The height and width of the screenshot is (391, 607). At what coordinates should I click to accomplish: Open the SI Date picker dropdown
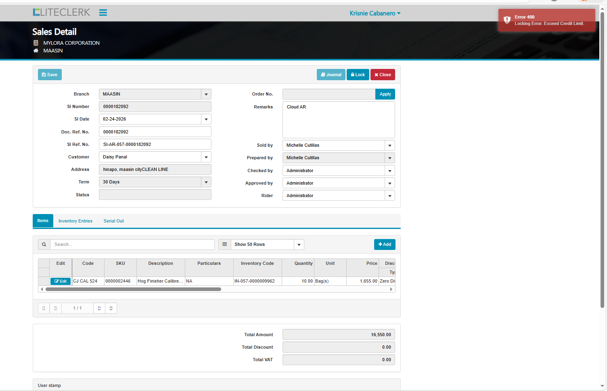click(206, 119)
